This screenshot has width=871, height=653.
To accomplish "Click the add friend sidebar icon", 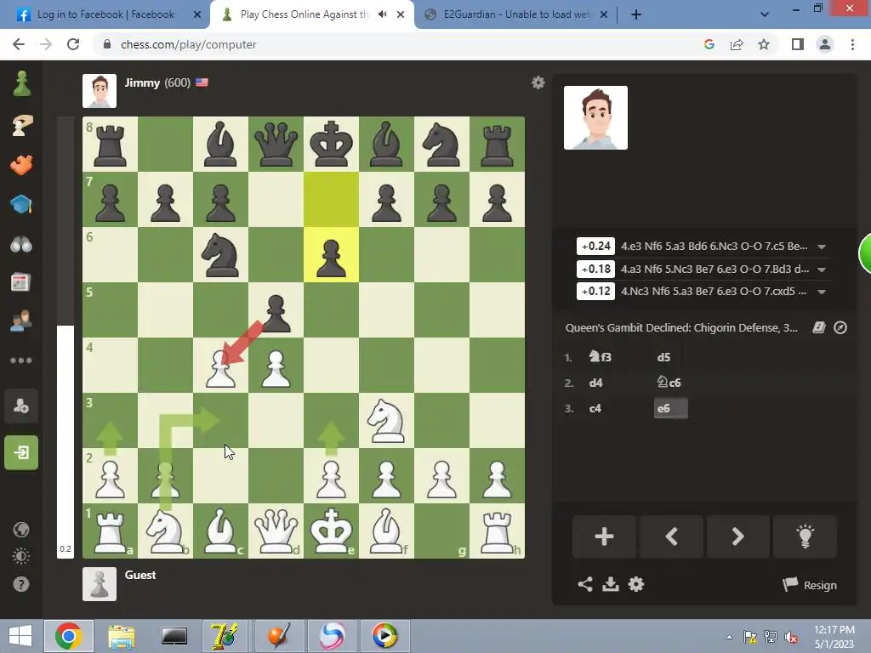I will [21, 406].
